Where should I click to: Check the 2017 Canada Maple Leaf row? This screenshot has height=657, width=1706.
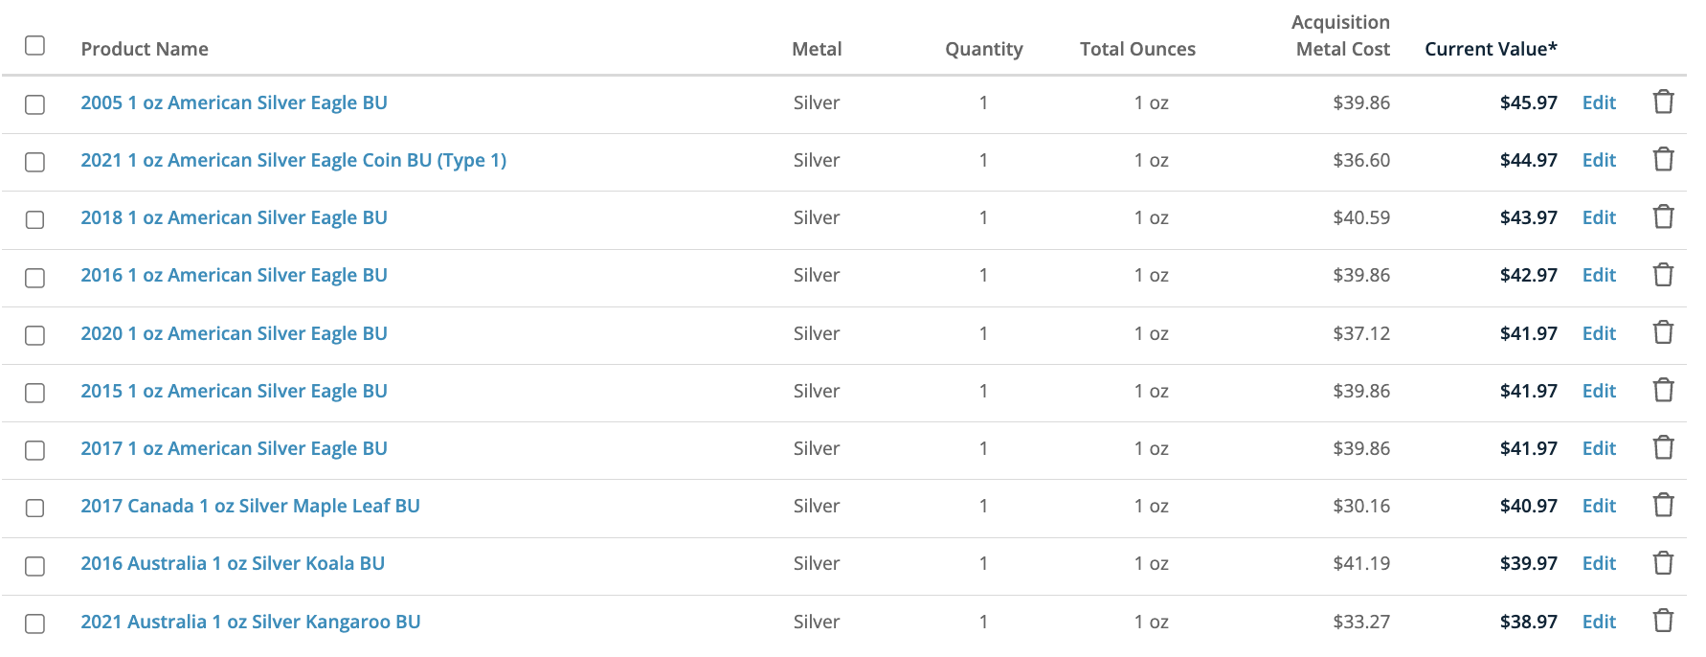coord(35,508)
